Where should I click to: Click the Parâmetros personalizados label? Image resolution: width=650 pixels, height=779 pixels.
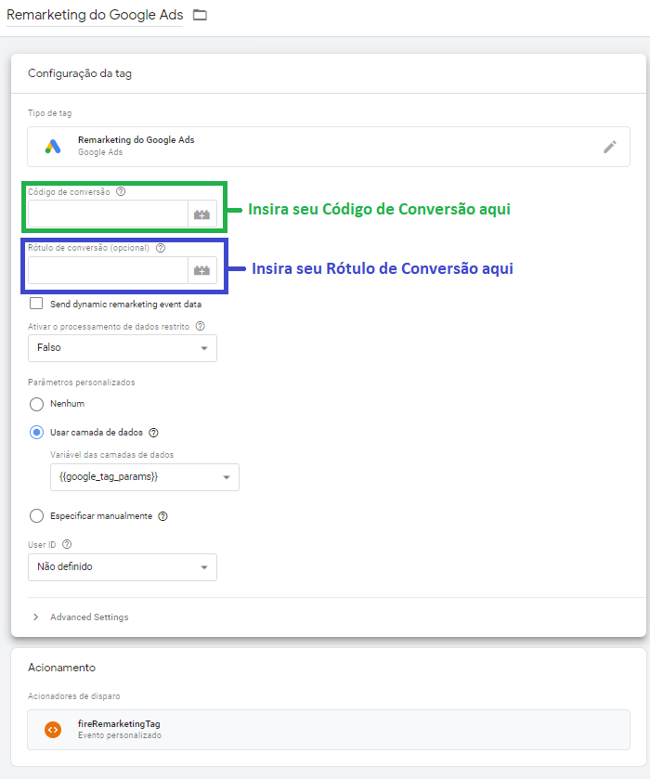point(82,382)
